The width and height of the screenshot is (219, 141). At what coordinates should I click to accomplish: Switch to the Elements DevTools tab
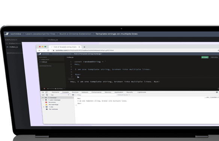tap(55, 92)
